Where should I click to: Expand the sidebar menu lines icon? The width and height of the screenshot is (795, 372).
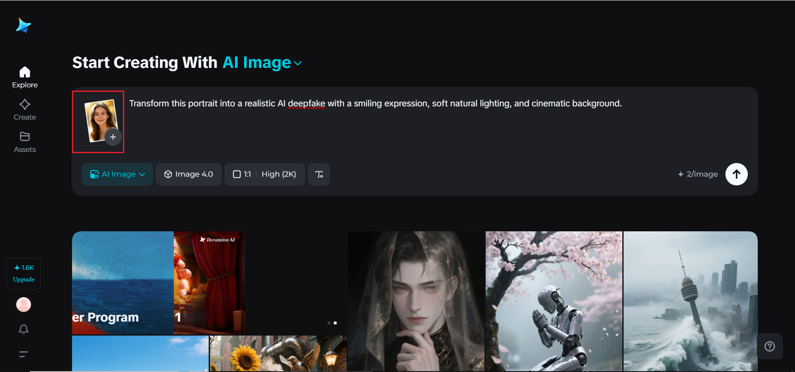point(24,354)
